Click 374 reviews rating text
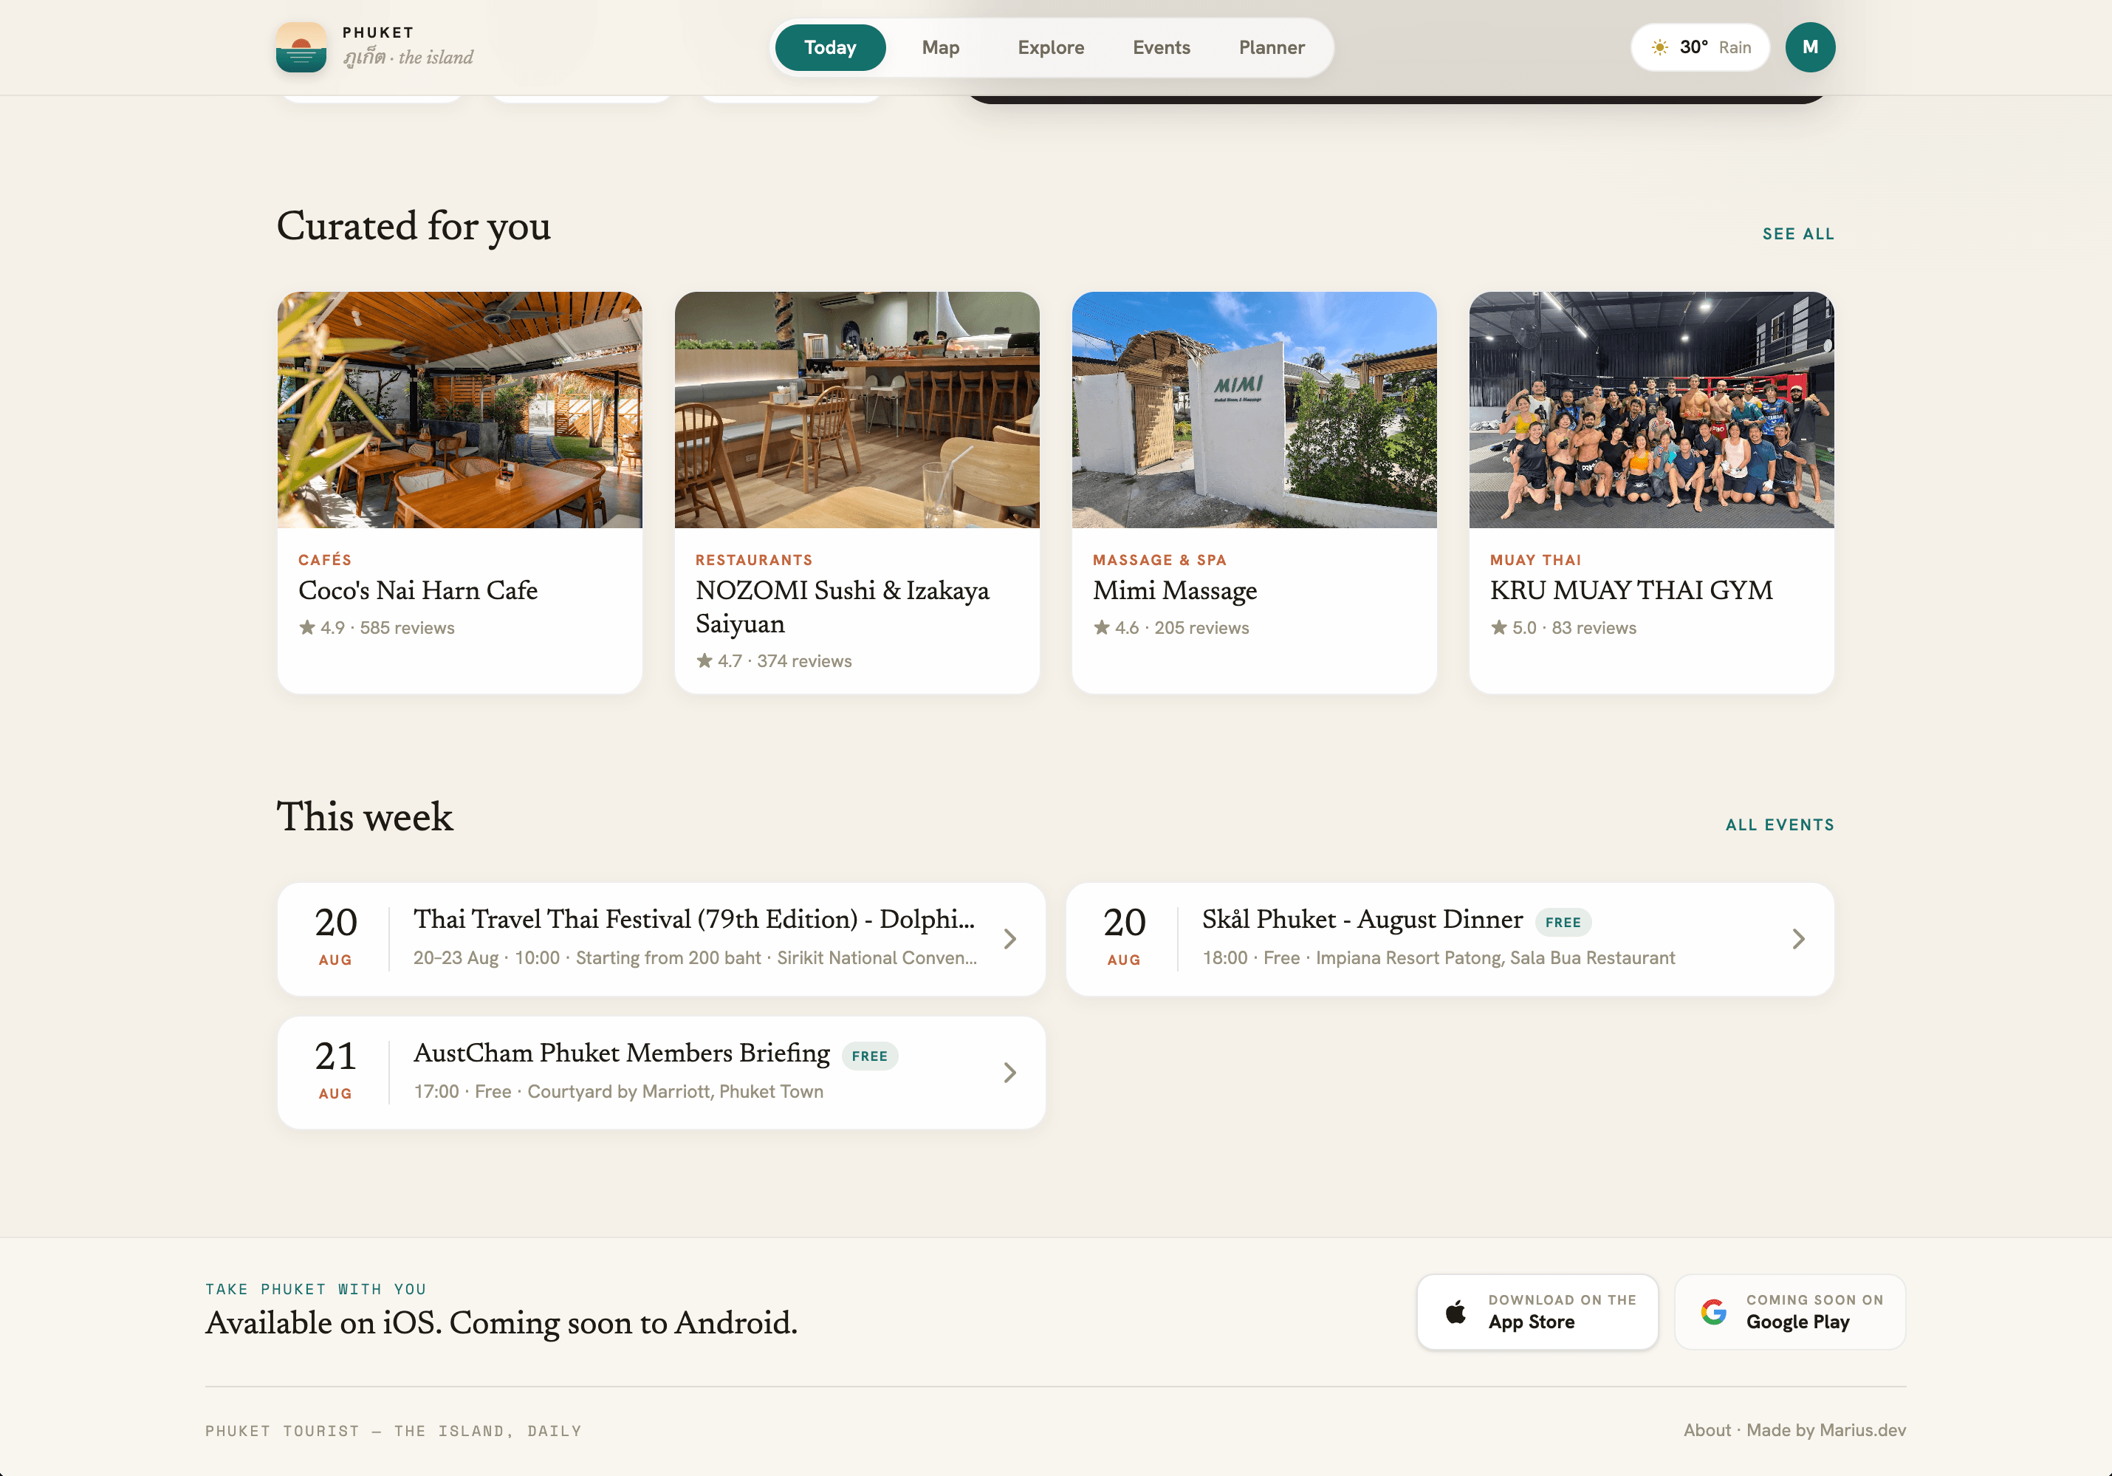This screenshot has width=2112, height=1476. pyautogui.click(x=804, y=660)
